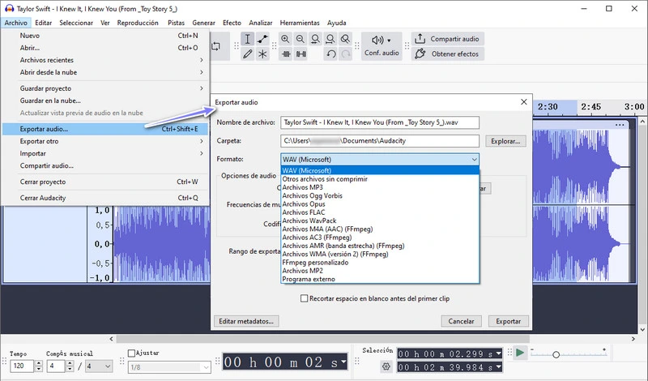This screenshot has width=648, height=381.
Task: Enable the Ajustar snap checkbox
Action: coord(131,353)
